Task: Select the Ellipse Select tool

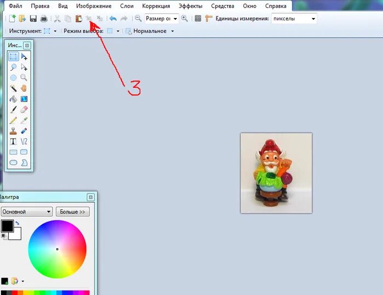Action: [14, 78]
